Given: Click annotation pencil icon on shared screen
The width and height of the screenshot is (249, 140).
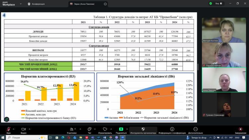Looking at the screenshot, I should pyautogui.click(x=7, y=119).
